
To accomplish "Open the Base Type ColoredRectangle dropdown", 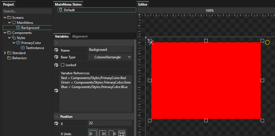I will (110, 57).
